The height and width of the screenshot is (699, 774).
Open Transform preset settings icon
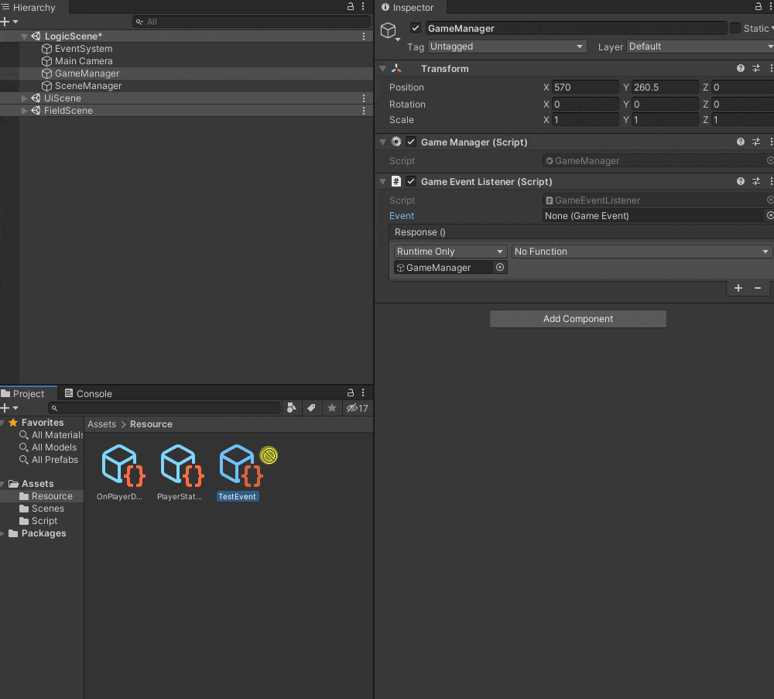(x=756, y=69)
